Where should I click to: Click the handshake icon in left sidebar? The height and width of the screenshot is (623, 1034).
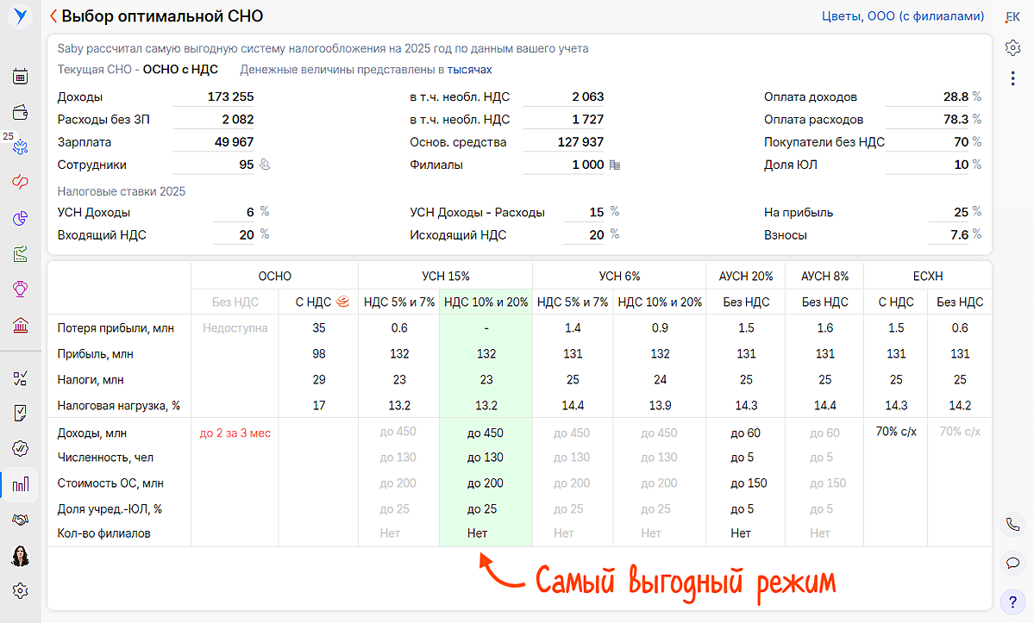point(21,520)
